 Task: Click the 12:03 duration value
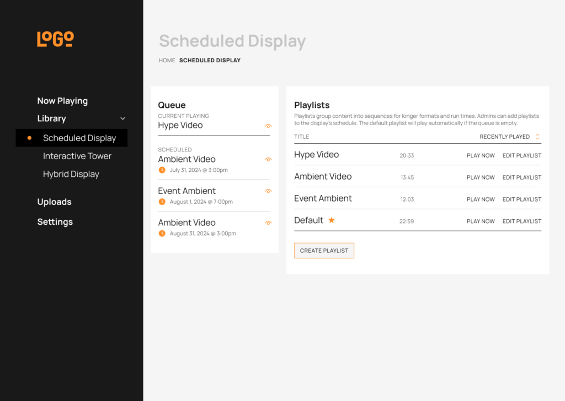[x=407, y=199]
